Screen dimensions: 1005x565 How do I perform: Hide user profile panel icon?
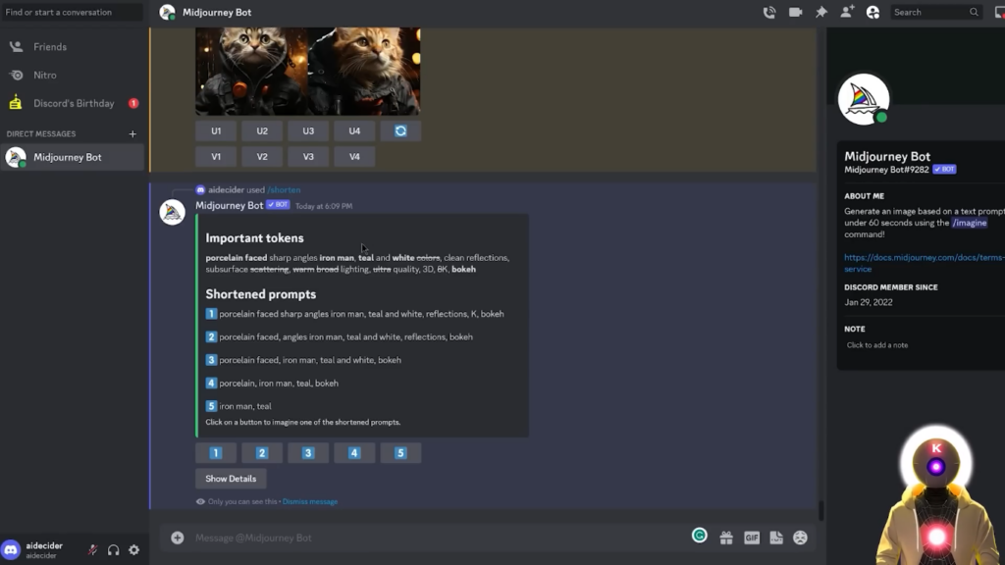[x=873, y=12]
